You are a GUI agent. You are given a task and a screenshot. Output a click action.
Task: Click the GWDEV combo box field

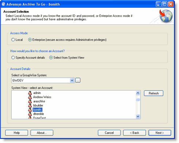(43, 80)
